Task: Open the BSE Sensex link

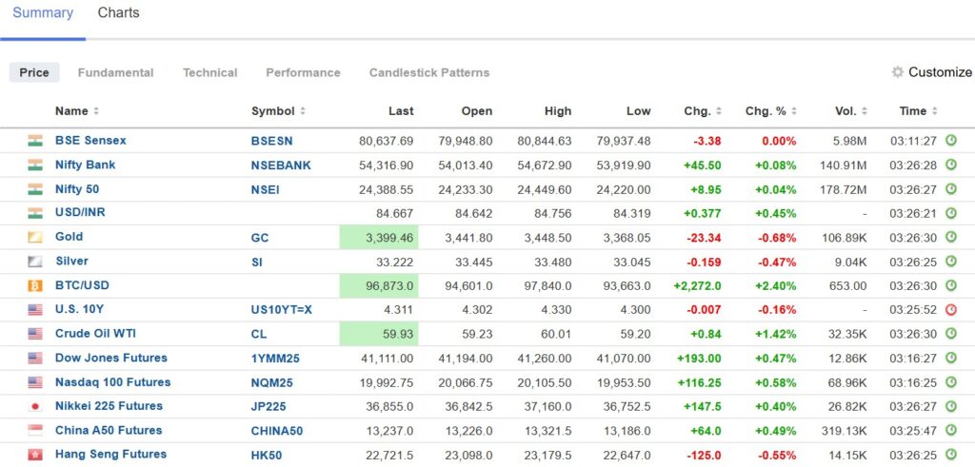Action: click(90, 141)
